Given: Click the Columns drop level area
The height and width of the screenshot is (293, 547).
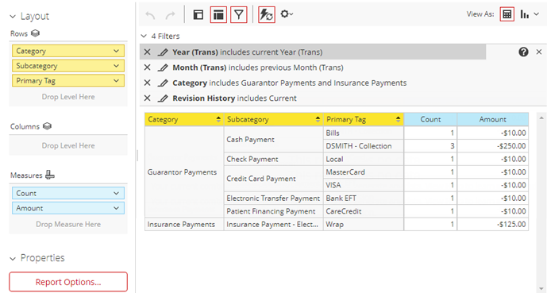Looking at the screenshot, I should 68,145.
